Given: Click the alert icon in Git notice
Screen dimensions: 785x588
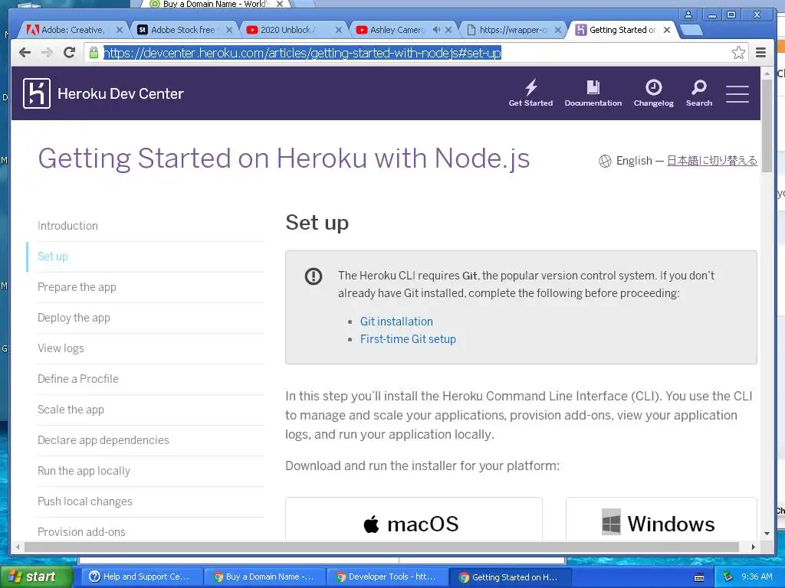Looking at the screenshot, I should [x=314, y=276].
